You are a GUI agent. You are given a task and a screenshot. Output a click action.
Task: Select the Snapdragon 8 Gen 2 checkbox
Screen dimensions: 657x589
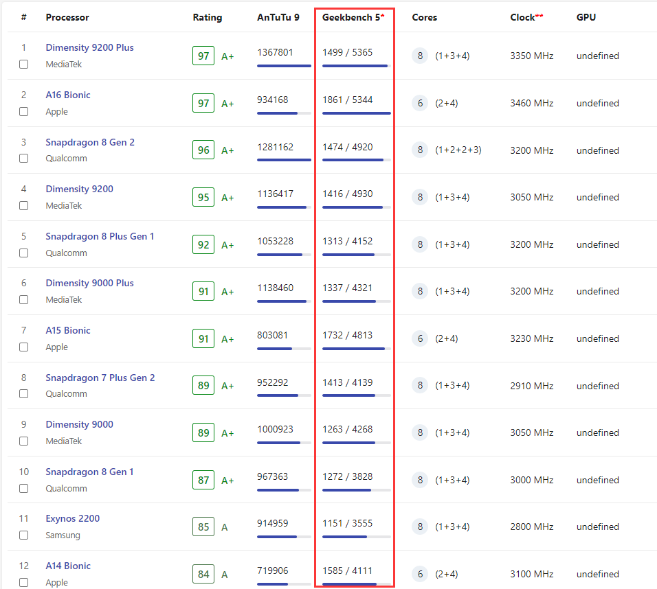pos(24,159)
